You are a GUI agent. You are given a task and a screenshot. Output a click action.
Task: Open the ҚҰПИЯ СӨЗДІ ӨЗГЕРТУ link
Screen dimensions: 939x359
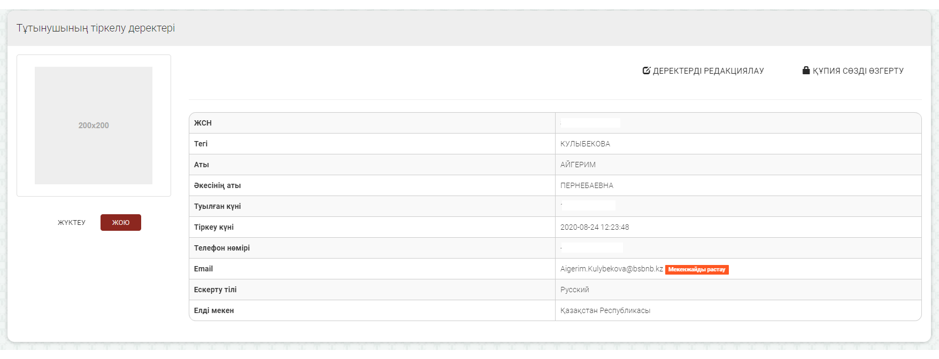(858, 71)
